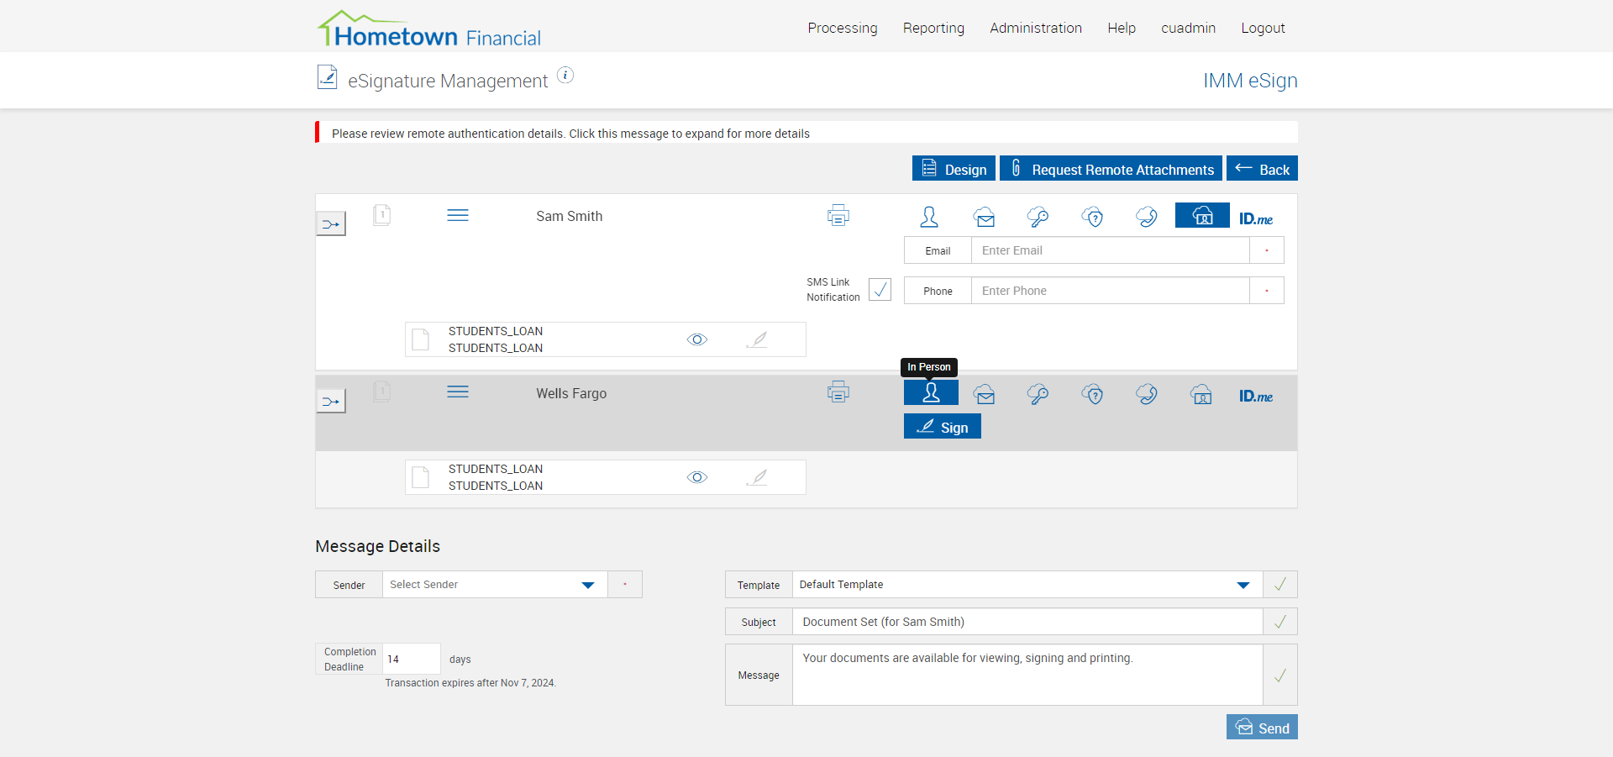Click the Message text area

coord(1027,675)
